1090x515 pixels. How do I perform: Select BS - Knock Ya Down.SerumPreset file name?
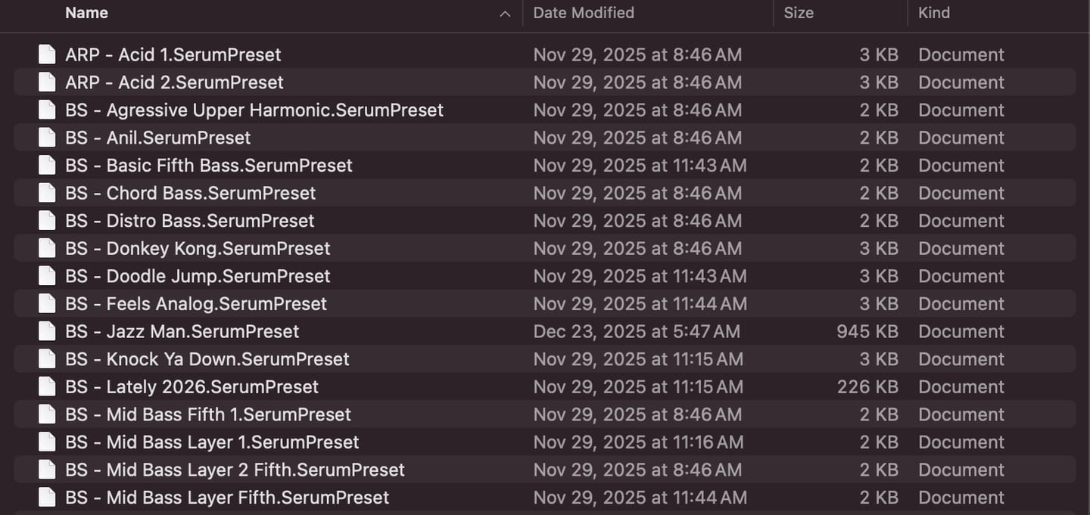pos(207,359)
